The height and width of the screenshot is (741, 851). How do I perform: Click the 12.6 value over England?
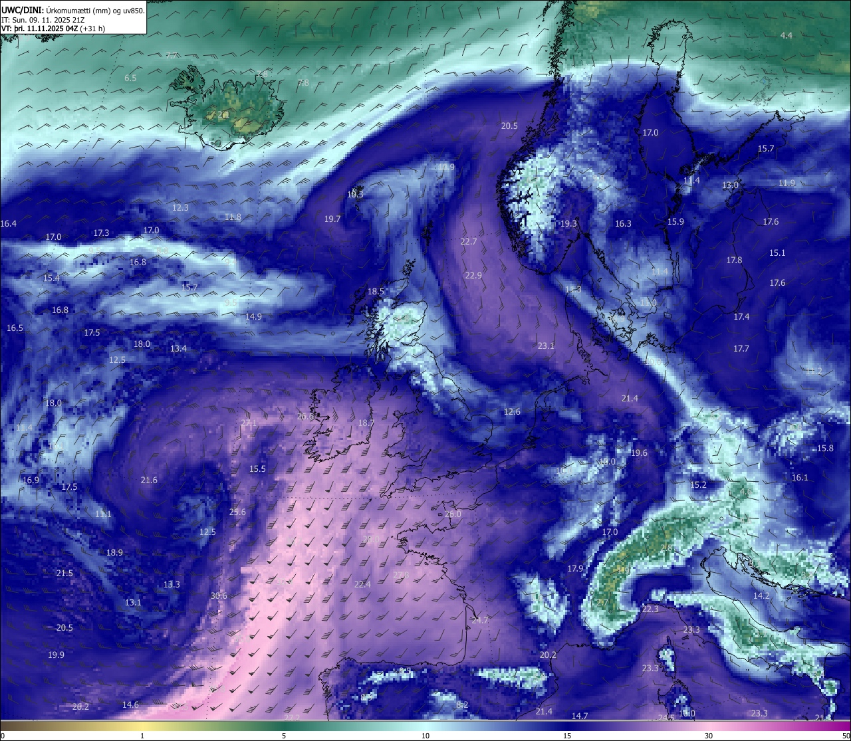pyautogui.click(x=512, y=412)
